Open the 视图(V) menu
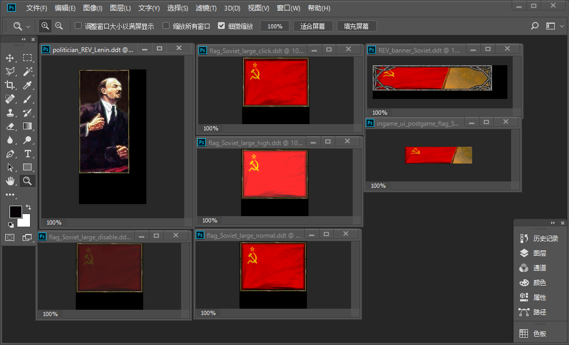The image size is (569, 345). [x=258, y=8]
